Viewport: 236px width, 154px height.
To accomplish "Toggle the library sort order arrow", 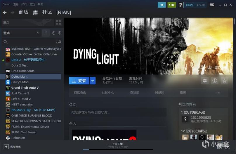I will [46, 33].
